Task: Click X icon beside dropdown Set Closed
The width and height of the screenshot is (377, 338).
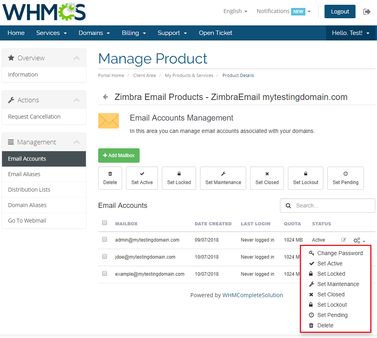Action: click(x=311, y=294)
